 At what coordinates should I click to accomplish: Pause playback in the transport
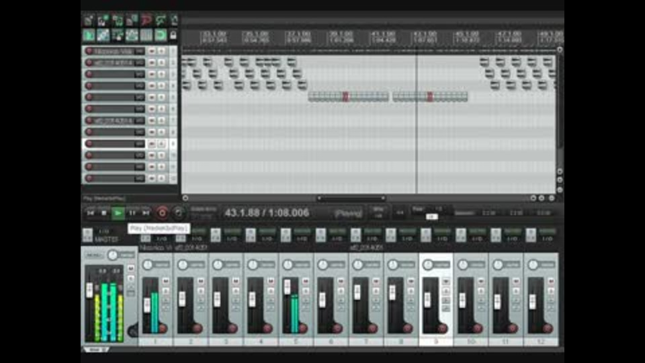pyautogui.click(x=132, y=213)
